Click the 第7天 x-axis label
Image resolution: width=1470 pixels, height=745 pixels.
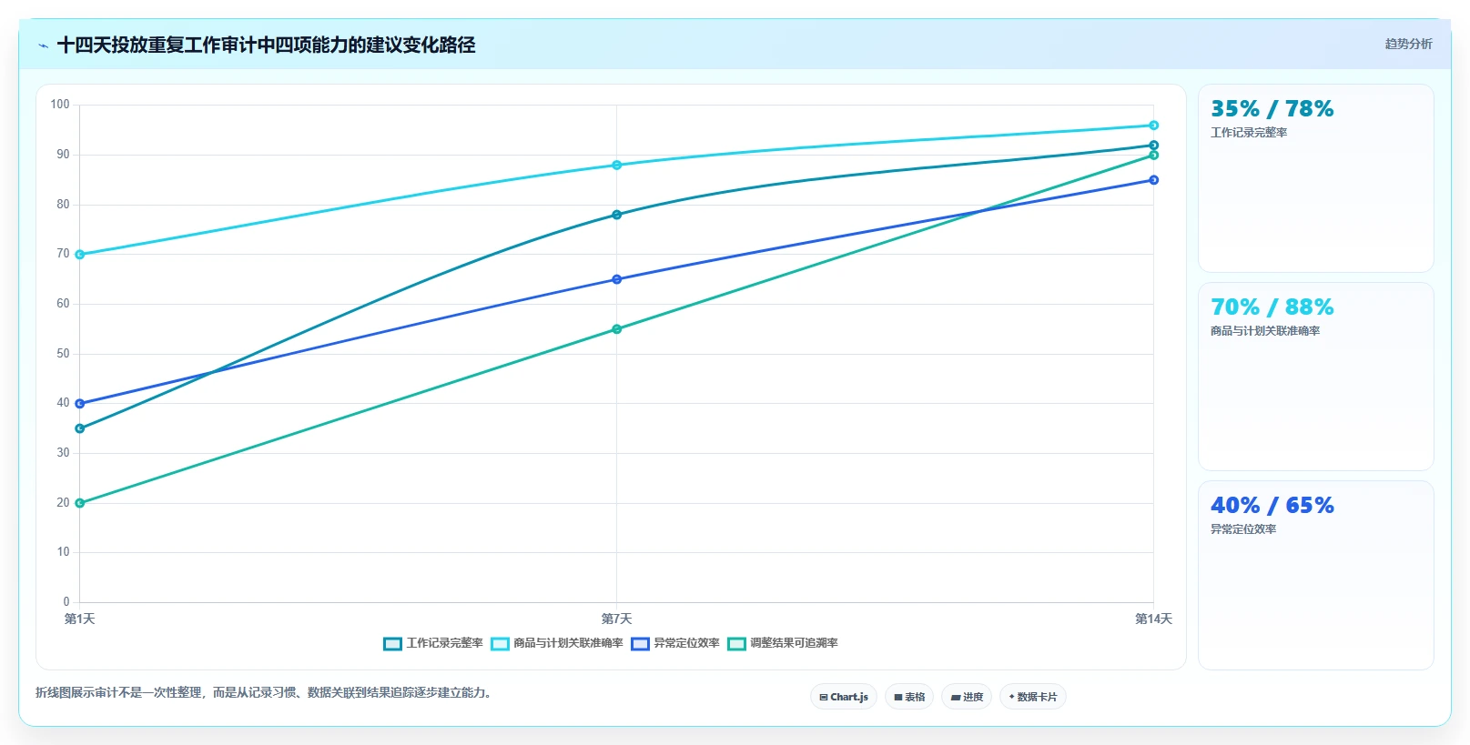click(x=617, y=619)
